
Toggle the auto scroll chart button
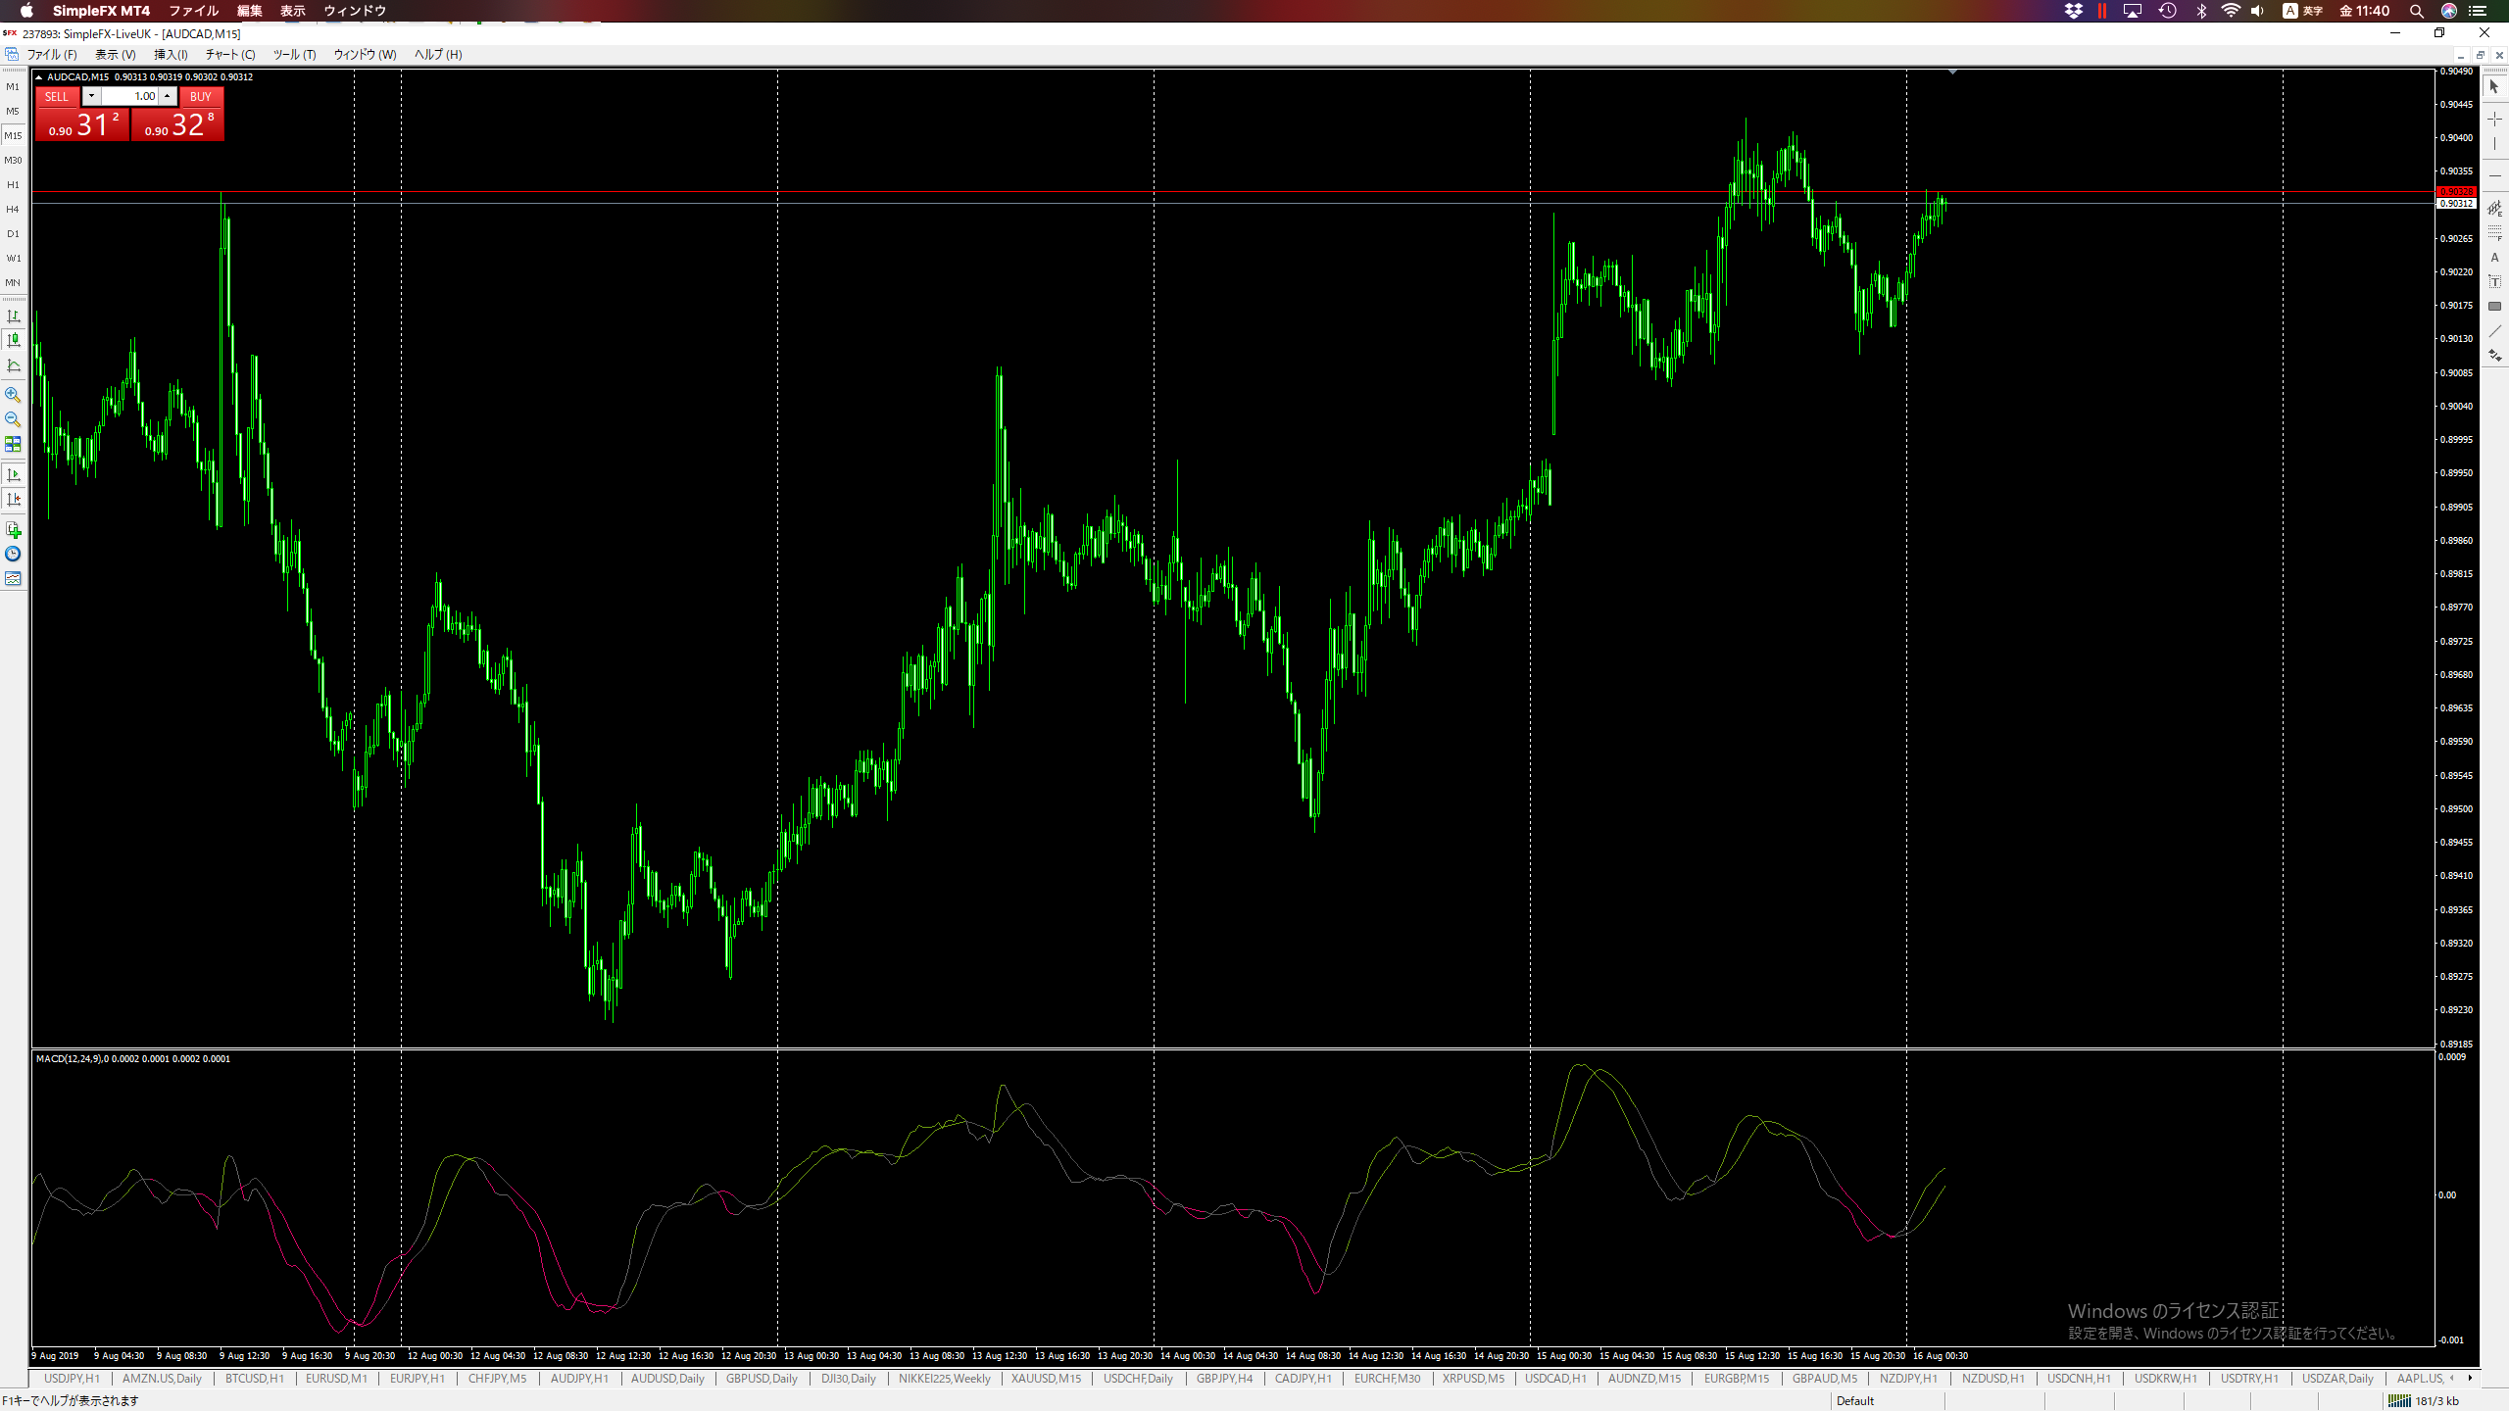(x=13, y=475)
